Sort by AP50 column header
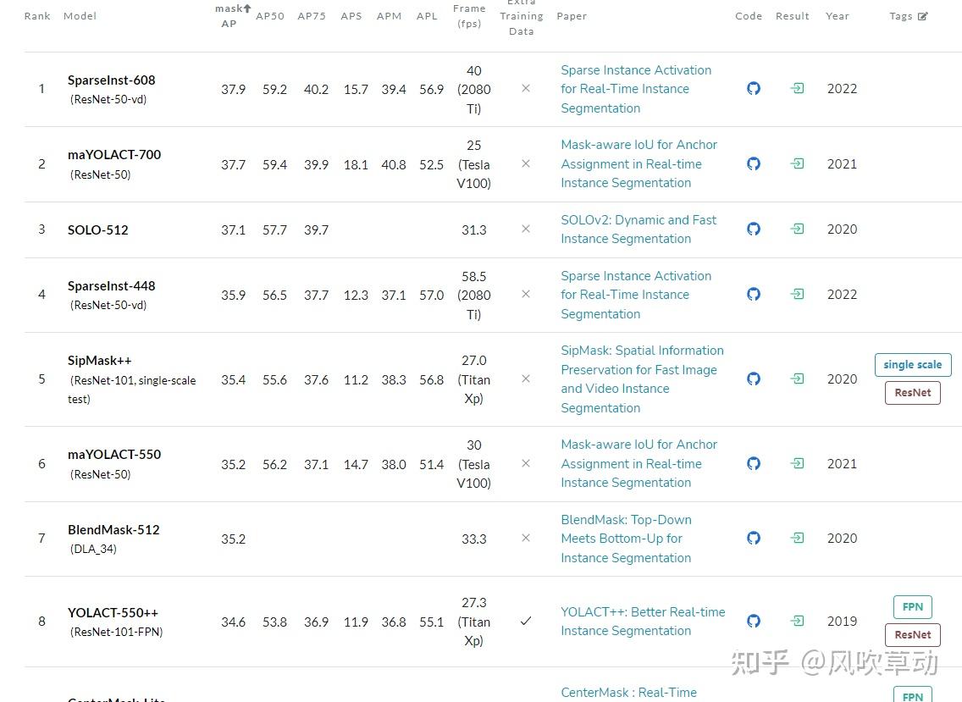This screenshot has height=702, width=962. click(x=270, y=16)
